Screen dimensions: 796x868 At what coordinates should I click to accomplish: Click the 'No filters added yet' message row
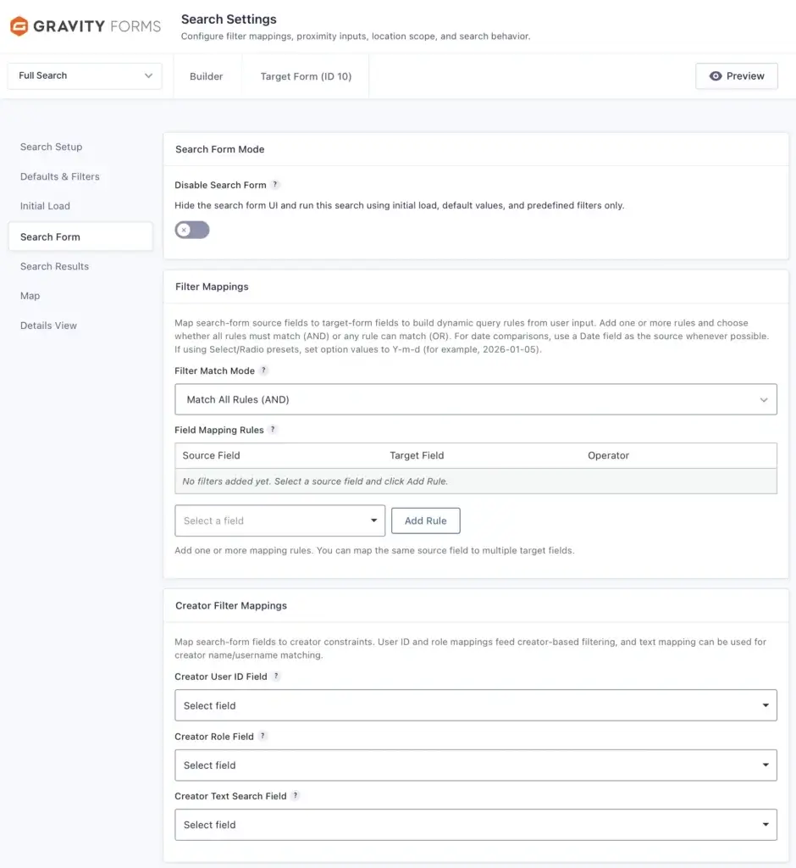tap(476, 481)
